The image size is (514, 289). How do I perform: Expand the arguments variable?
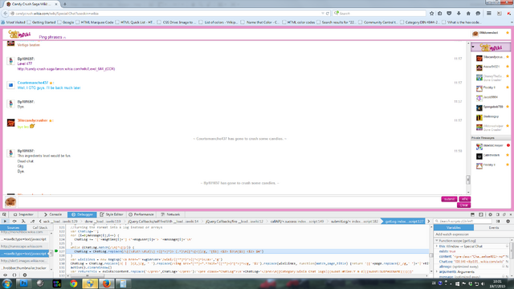tap(437, 271)
